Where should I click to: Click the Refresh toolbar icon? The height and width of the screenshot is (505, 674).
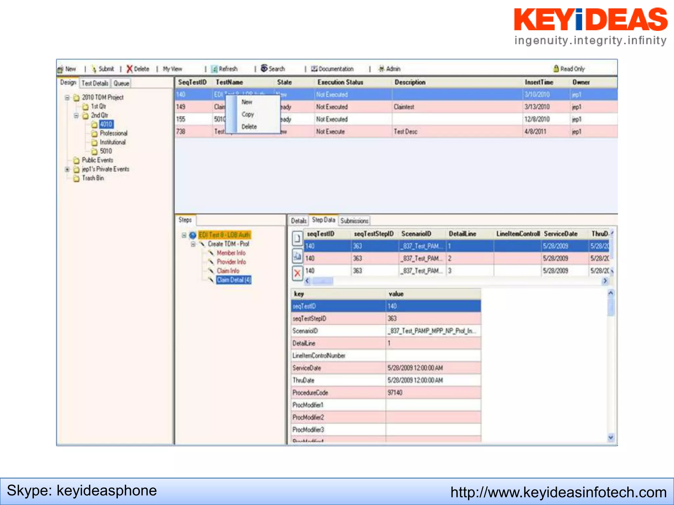[x=214, y=69]
